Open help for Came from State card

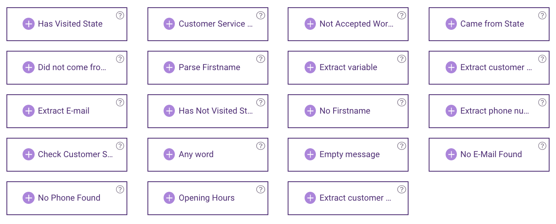pos(542,16)
